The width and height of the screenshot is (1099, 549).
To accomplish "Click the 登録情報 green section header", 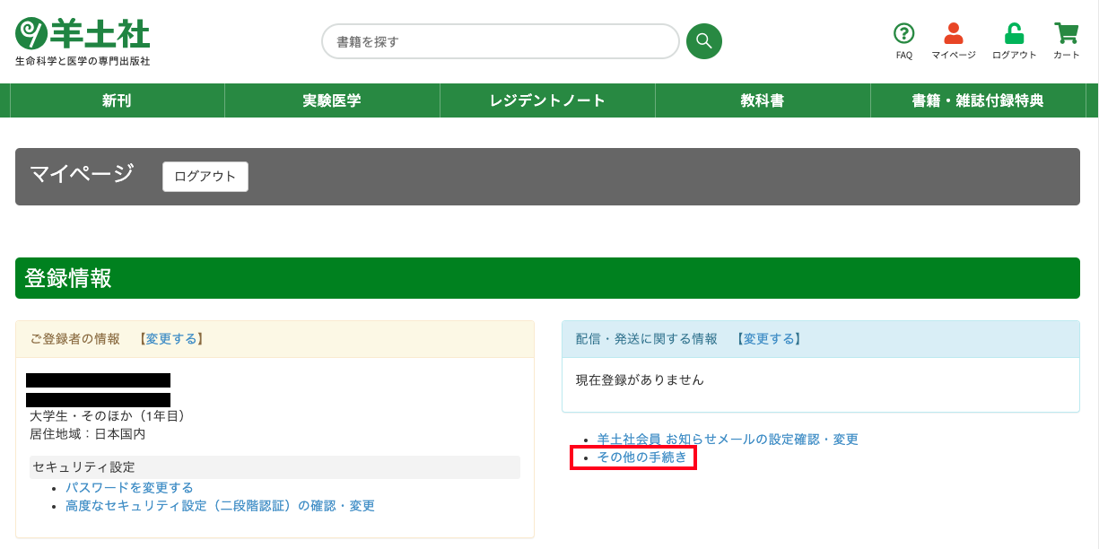I will pyautogui.click(x=547, y=278).
